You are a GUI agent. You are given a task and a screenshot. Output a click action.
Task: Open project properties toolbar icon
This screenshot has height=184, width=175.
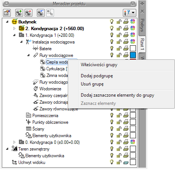point(7,13)
